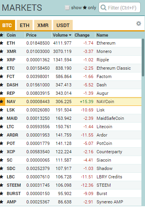Image resolution: width=145 pixels, height=209 pixels.
Task: Star the SC market row
Action: point(2,160)
